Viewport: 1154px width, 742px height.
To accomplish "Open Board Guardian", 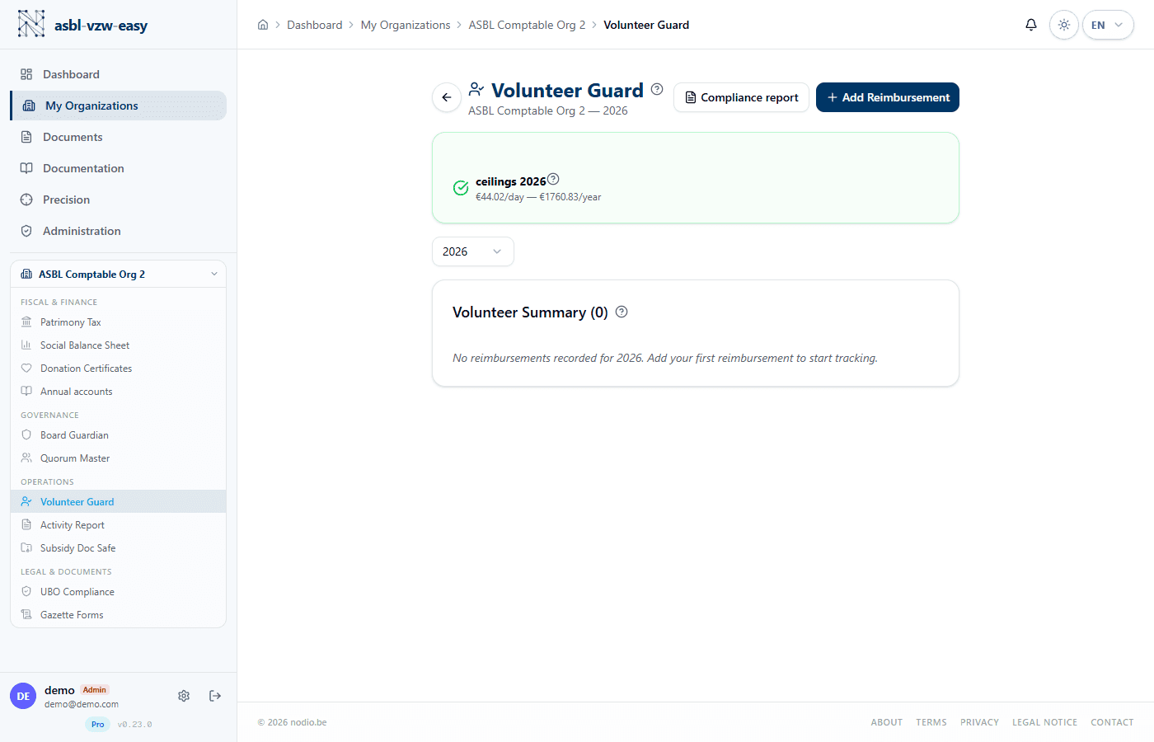I will (118, 435).
